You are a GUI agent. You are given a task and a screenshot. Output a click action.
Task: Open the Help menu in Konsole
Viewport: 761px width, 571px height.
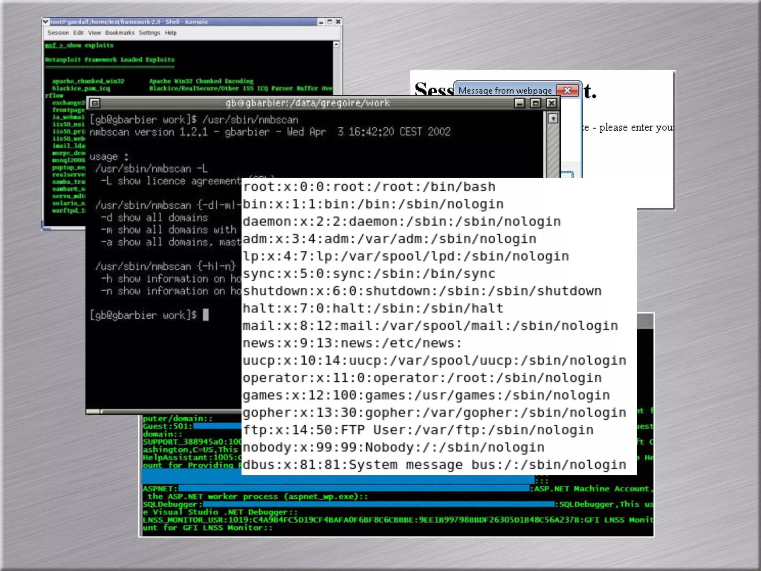[x=171, y=33]
